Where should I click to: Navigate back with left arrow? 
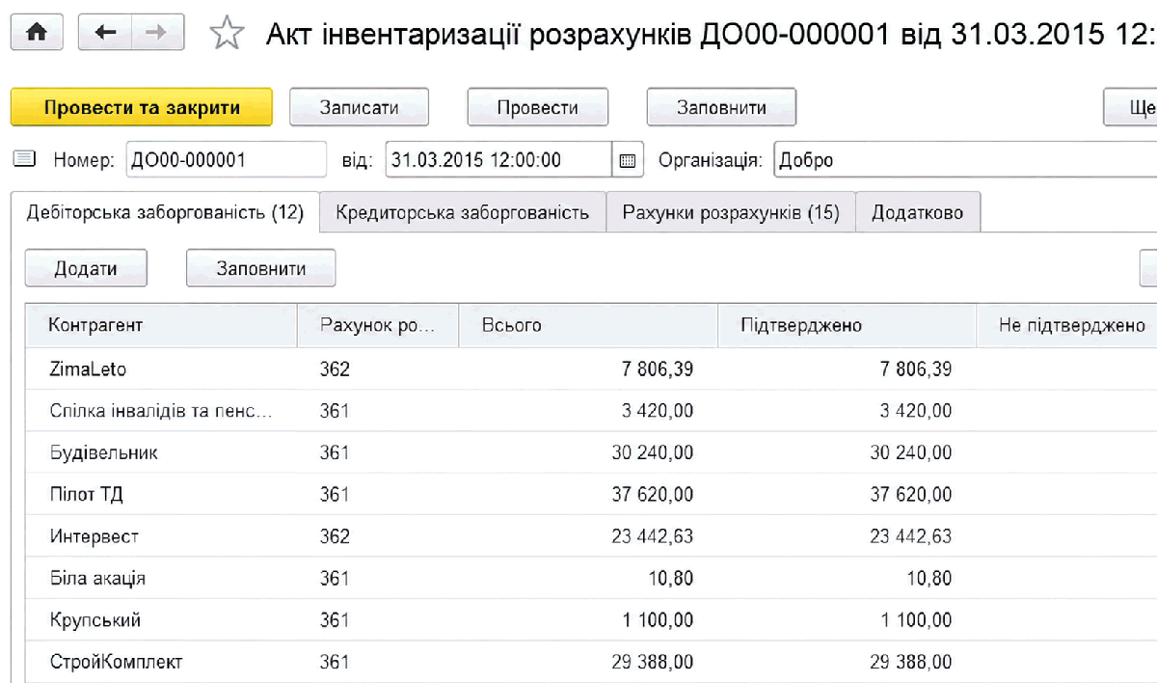tap(103, 33)
